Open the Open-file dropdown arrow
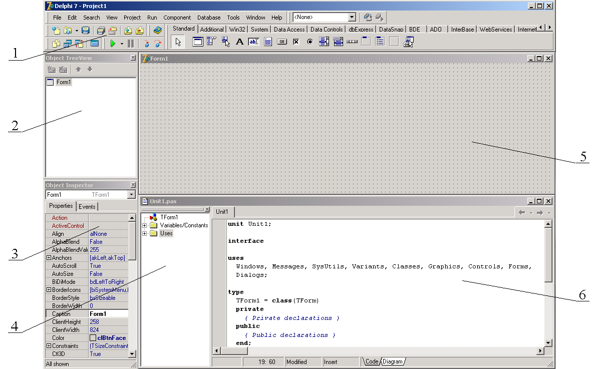Viewport: 601px width, 369px height. tap(77, 31)
